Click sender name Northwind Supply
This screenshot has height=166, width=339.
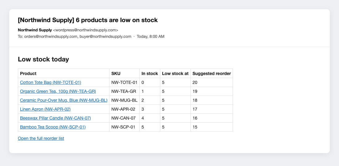(x=35, y=30)
